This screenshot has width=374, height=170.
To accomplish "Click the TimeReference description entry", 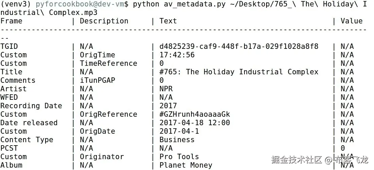I will point(108,63).
